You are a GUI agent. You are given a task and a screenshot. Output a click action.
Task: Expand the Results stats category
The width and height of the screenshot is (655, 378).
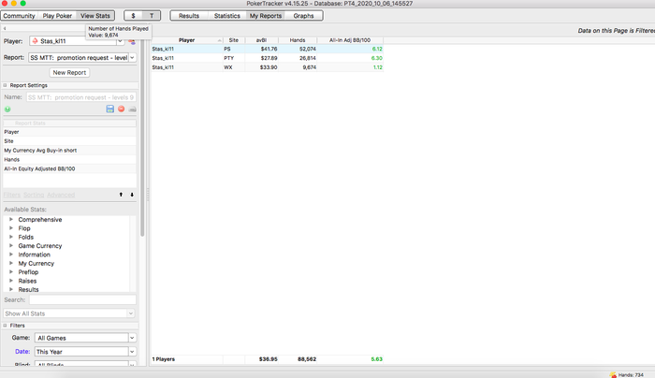click(11, 289)
